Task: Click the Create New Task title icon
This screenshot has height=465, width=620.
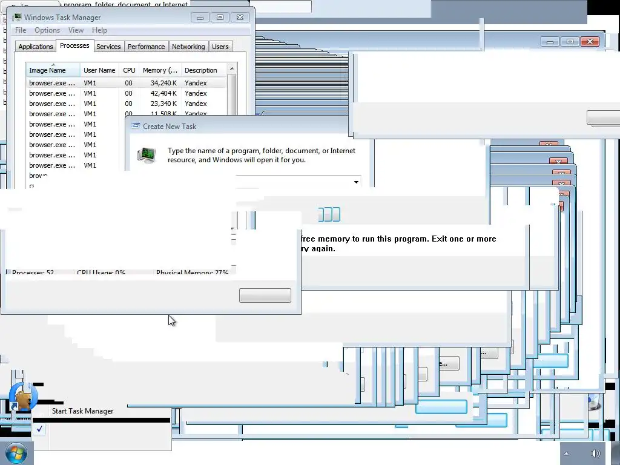Action: [136, 126]
